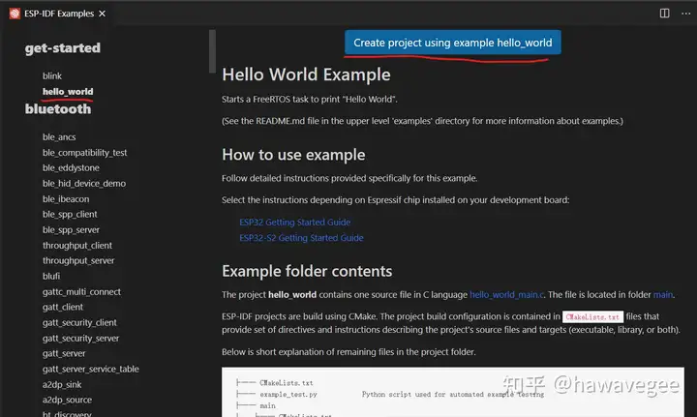Select the throughput_client example
The image size is (697, 417).
77,245
